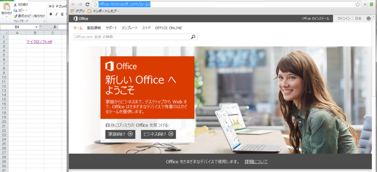
Task: Open the copy (コピー) dropdown arrow
Action: pos(27,10)
